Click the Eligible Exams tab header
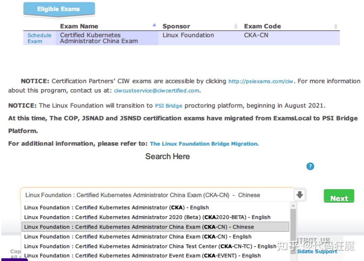The width and height of the screenshot is (364, 261). [x=58, y=9]
